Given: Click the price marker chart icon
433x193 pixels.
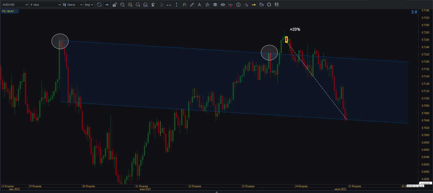Looking at the screenshot, I should [x=231, y=5].
